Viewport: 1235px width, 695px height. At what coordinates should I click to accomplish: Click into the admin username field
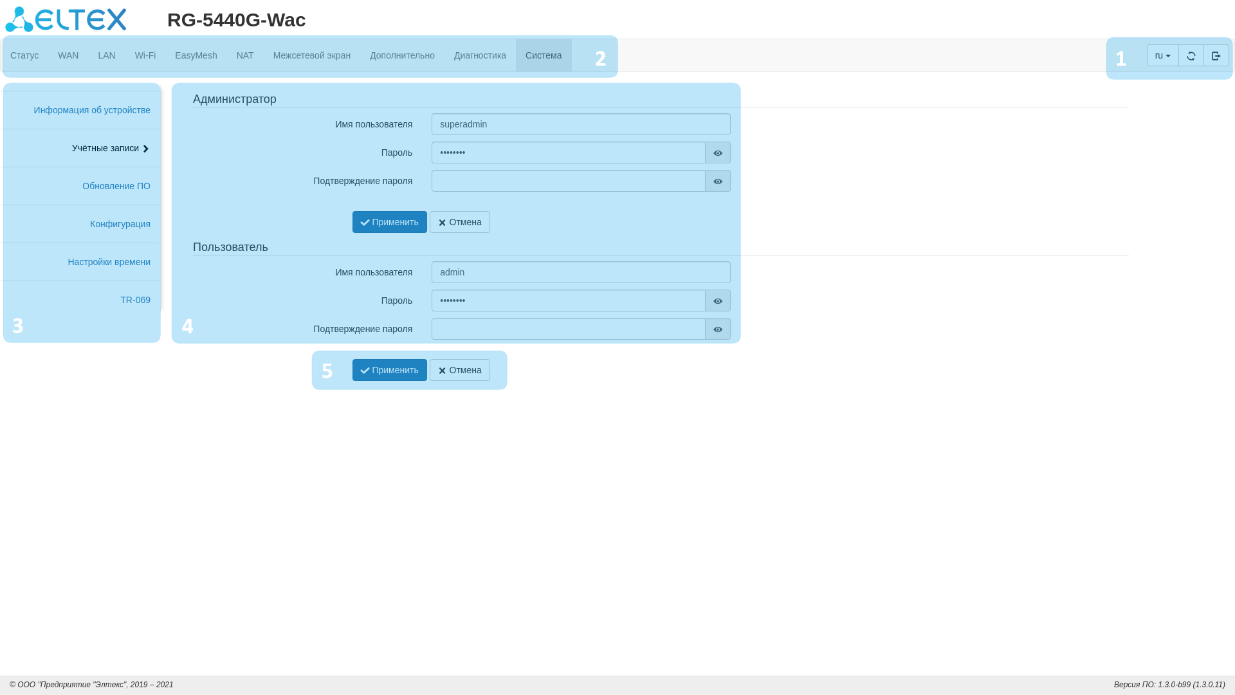coord(580,273)
